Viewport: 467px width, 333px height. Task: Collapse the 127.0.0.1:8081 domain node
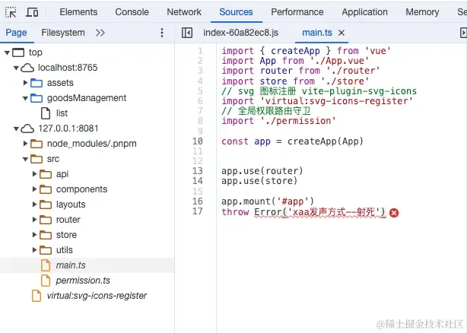click(16, 128)
